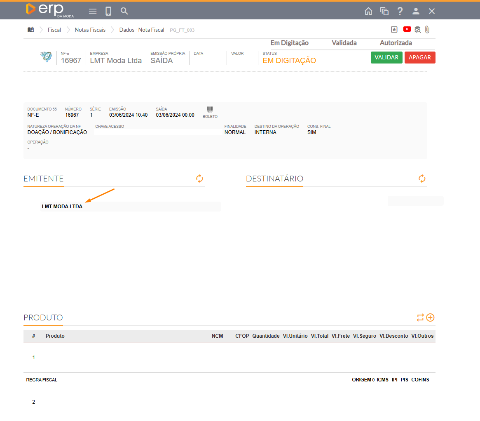This screenshot has width=480, height=421.
Task: Open the user profile icon
Action: click(416, 11)
